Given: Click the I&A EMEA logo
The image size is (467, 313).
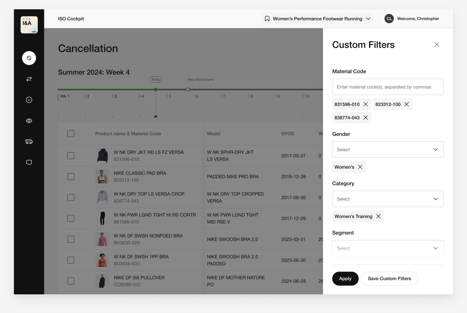Looking at the screenshot, I should [29, 25].
